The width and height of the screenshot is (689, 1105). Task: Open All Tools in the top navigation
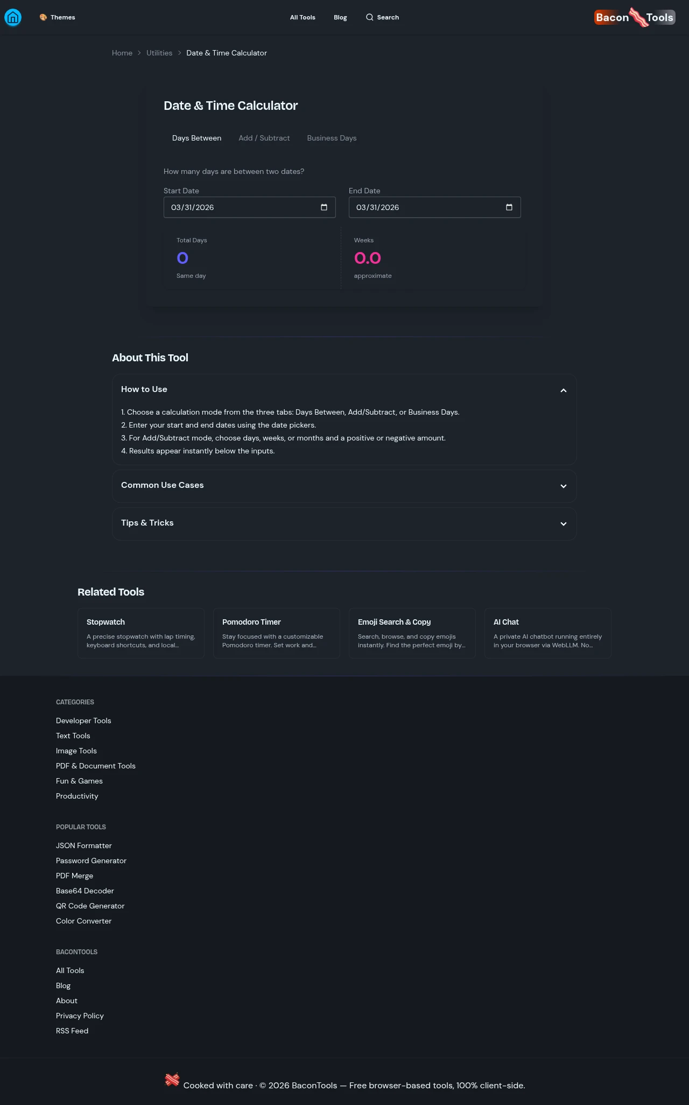(303, 17)
